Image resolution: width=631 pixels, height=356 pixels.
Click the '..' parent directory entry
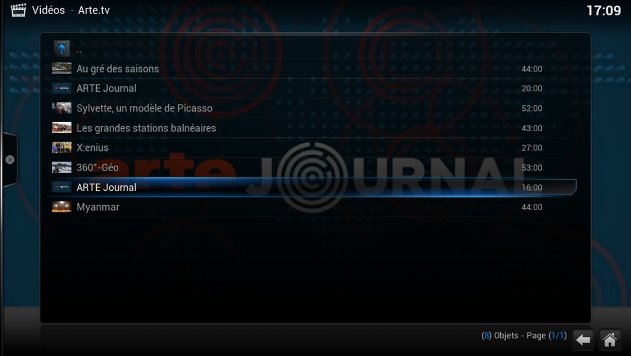tap(314, 49)
